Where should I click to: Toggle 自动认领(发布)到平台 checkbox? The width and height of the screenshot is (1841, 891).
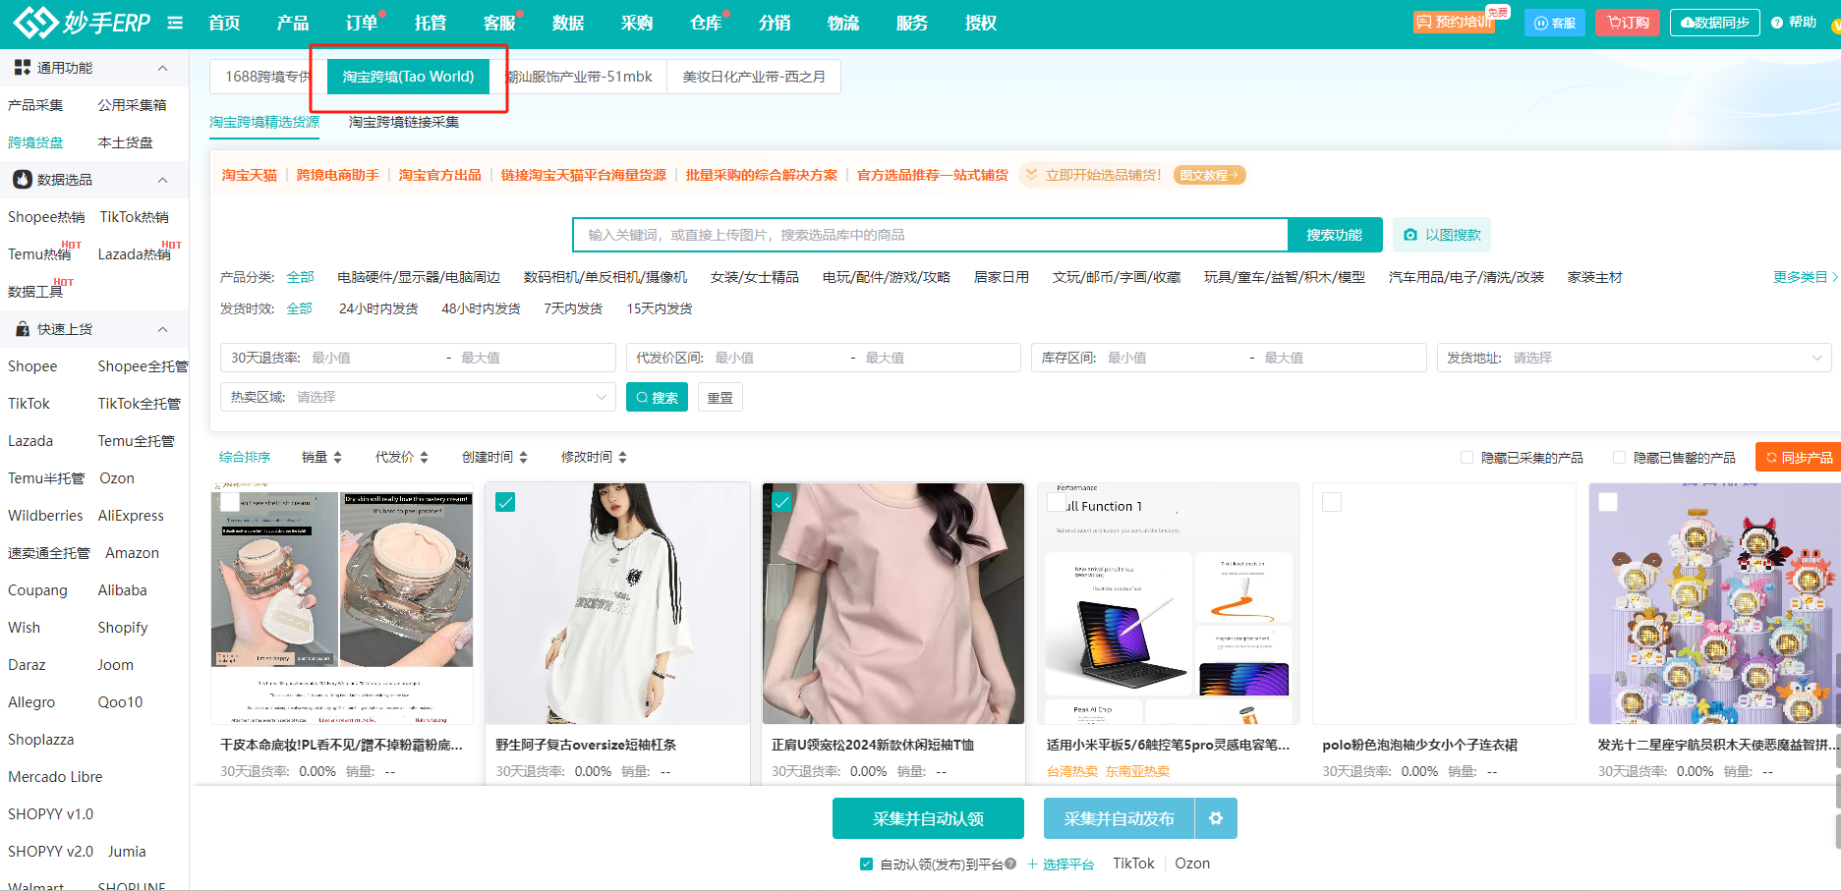(x=866, y=863)
